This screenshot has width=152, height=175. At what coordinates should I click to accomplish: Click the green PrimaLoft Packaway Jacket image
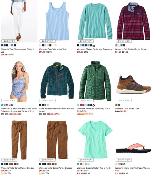(x=95, y=81)
